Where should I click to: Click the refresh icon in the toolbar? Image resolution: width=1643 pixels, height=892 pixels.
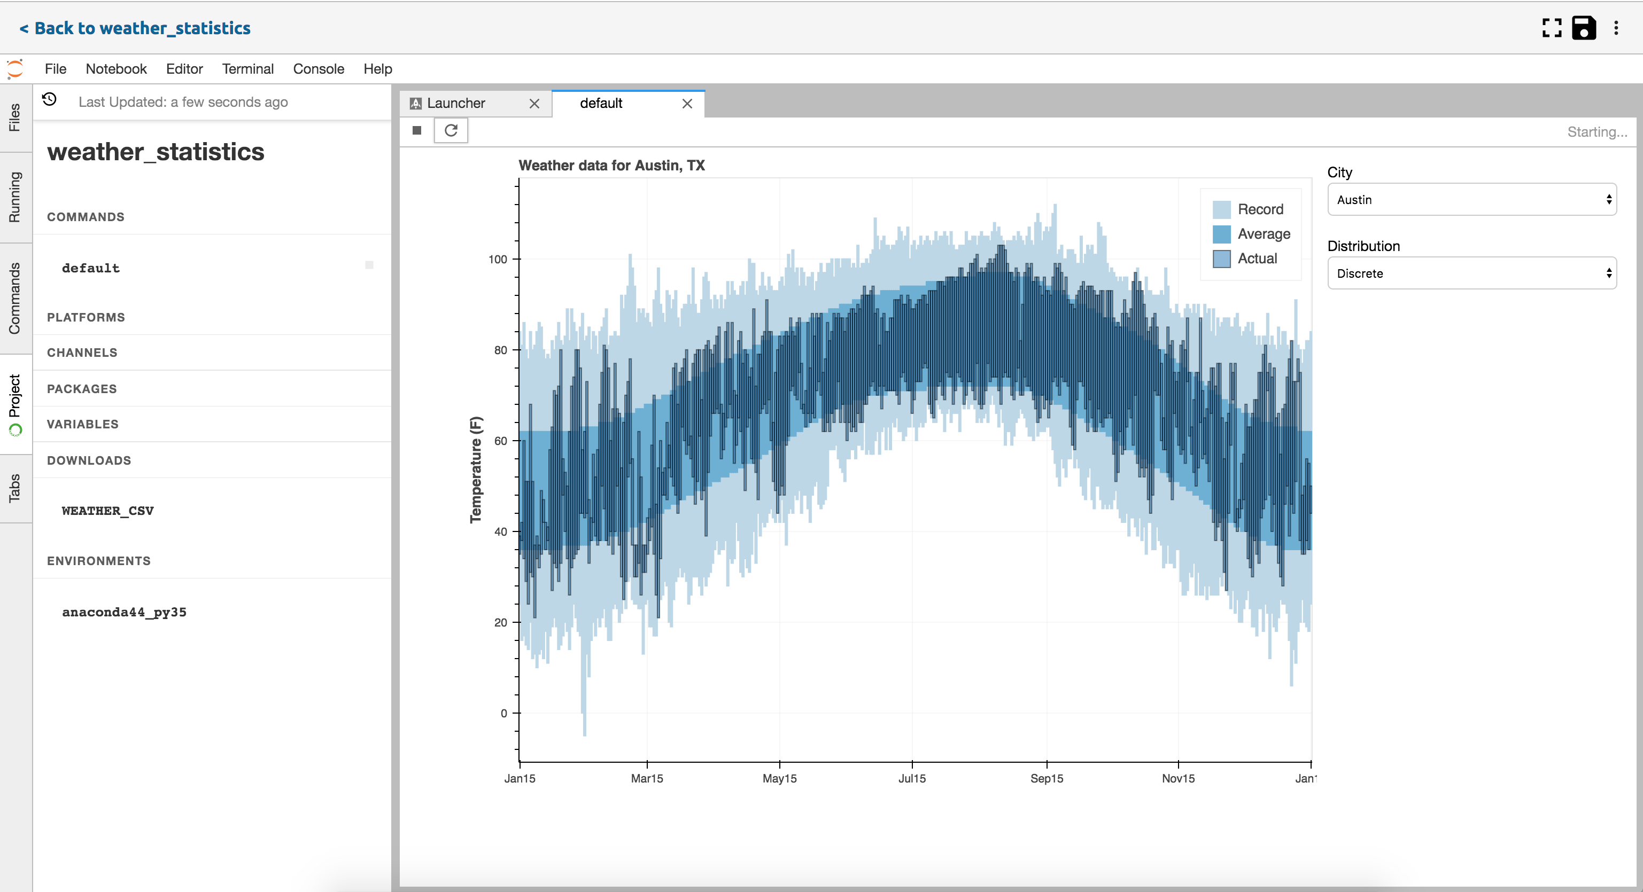pos(451,131)
